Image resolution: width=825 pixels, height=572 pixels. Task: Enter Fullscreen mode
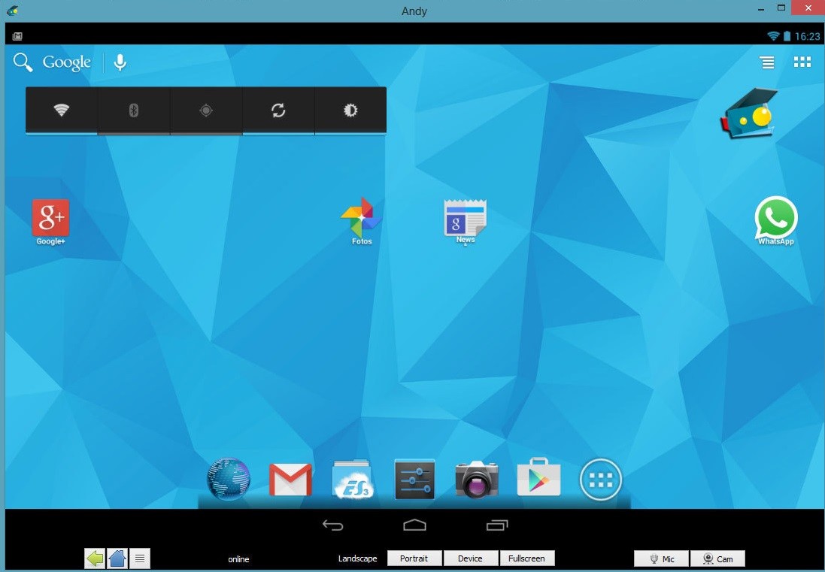point(527,558)
